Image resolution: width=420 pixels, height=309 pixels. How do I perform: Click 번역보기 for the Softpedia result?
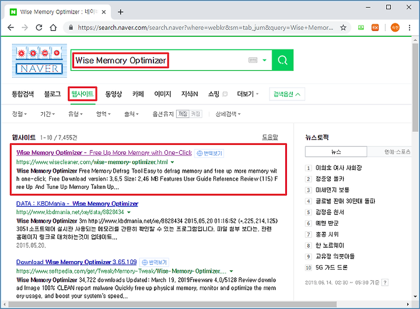click(154, 262)
